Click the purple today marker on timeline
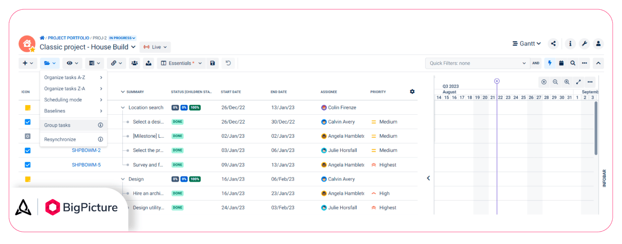Screen dimensions: 622x244 point(497,81)
